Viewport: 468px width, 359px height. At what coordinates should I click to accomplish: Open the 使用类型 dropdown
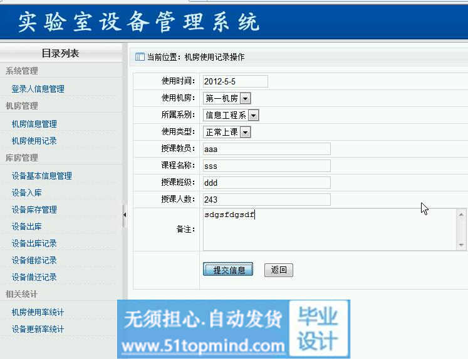(245, 132)
